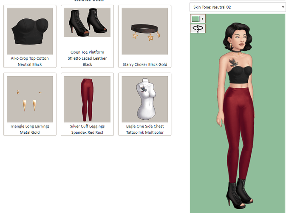Click the "Aiko Crop Top Cotton Neutral Black" label

(30, 61)
